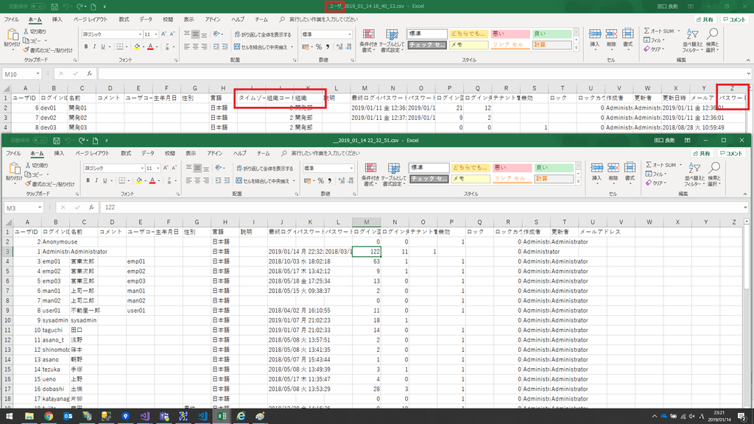
Task: Toggle Wrap Text (折り返して全体を表示する) in the front window
Action: click(264, 169)
